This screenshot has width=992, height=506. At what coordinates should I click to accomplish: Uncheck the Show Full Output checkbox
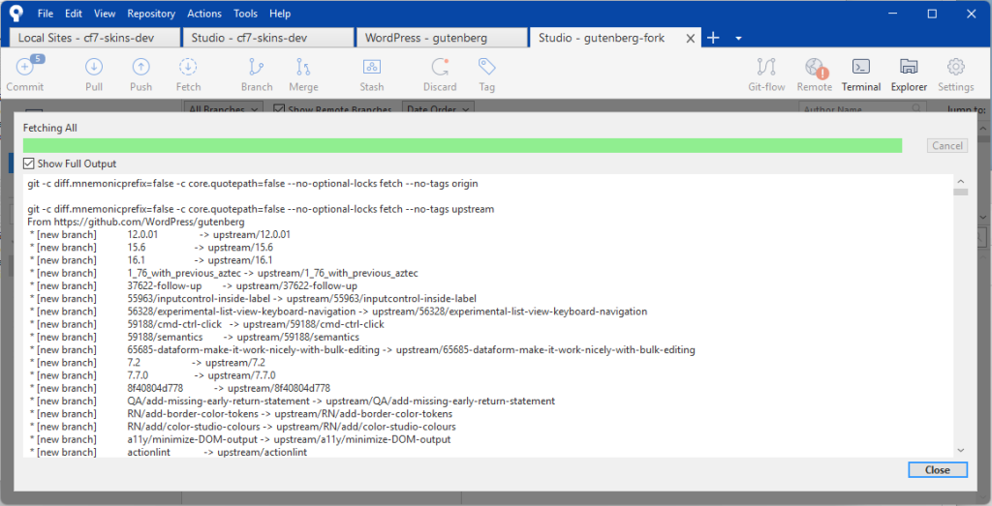(29, 164)
